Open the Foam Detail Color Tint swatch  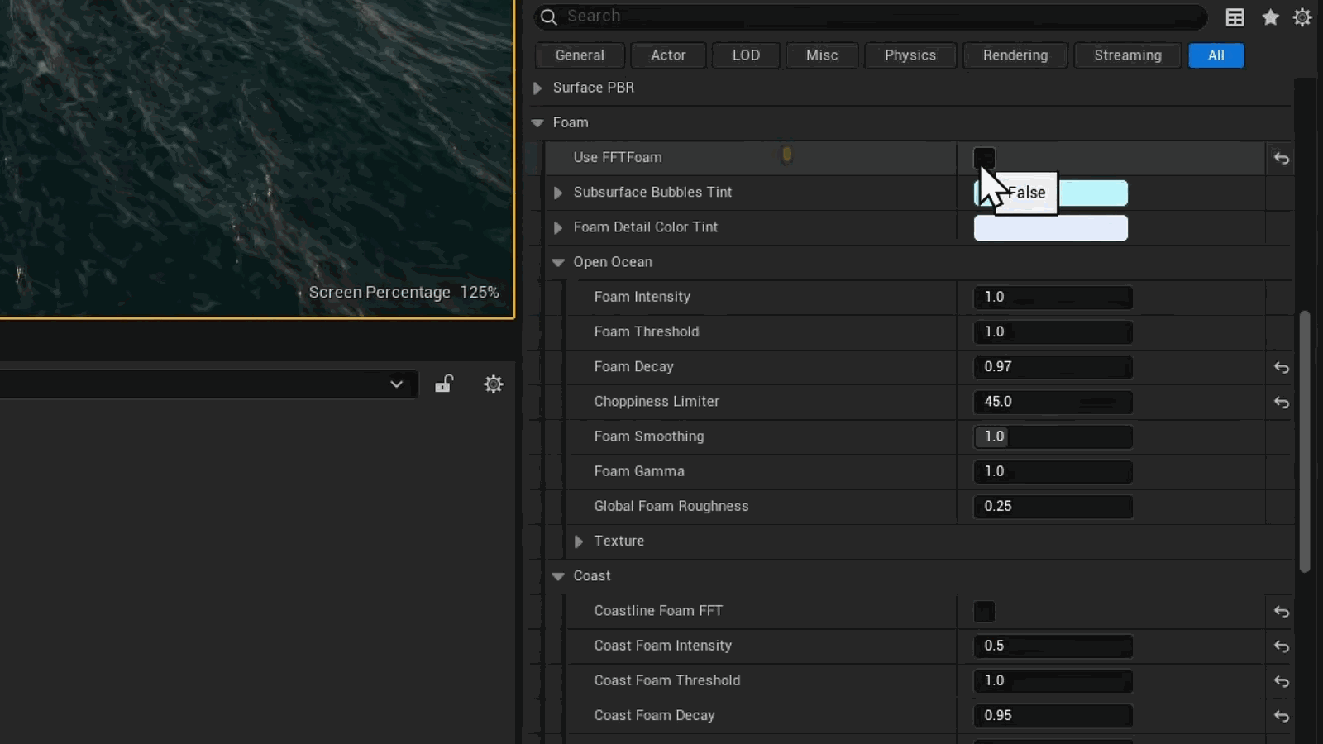click(1050, 227)
